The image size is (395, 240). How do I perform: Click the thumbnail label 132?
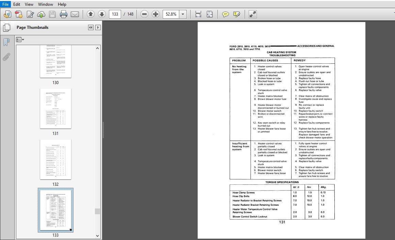coord(55,184)
